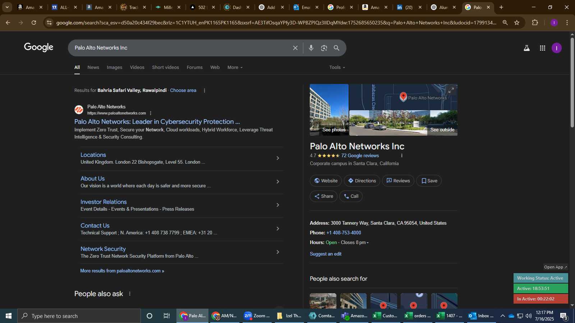Open More results from paloaltonetworks.com
This screenshot has height=323, width=575.
(x=122, y=271)
